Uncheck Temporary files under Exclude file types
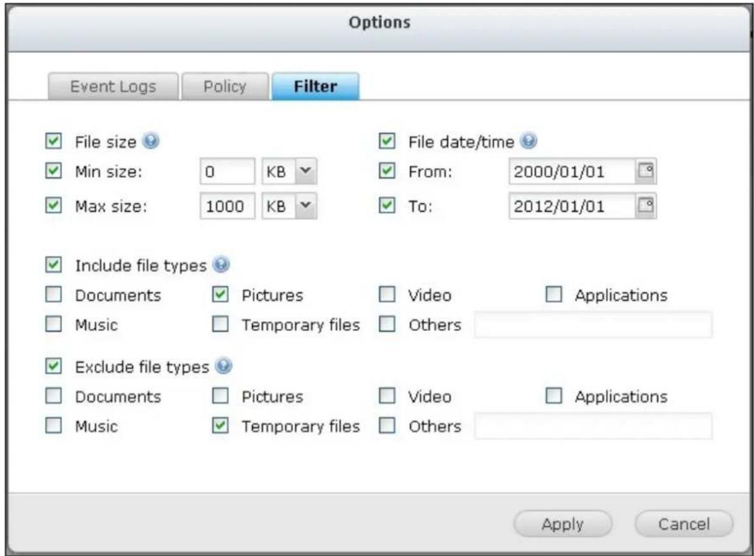 (221, 426)
